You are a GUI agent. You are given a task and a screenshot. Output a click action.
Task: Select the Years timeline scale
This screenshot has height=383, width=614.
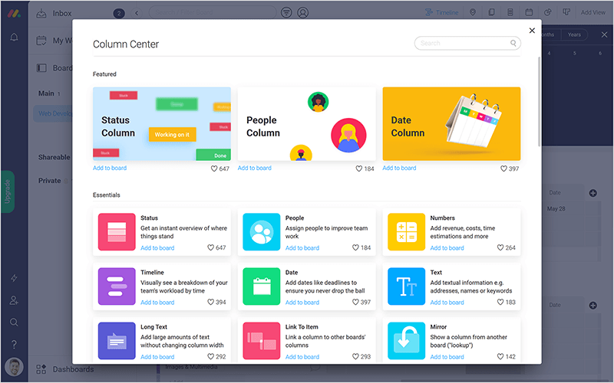574,34
